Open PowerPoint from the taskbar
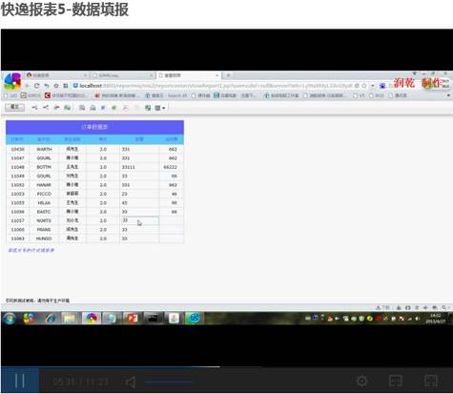 (x=132, y=318)
